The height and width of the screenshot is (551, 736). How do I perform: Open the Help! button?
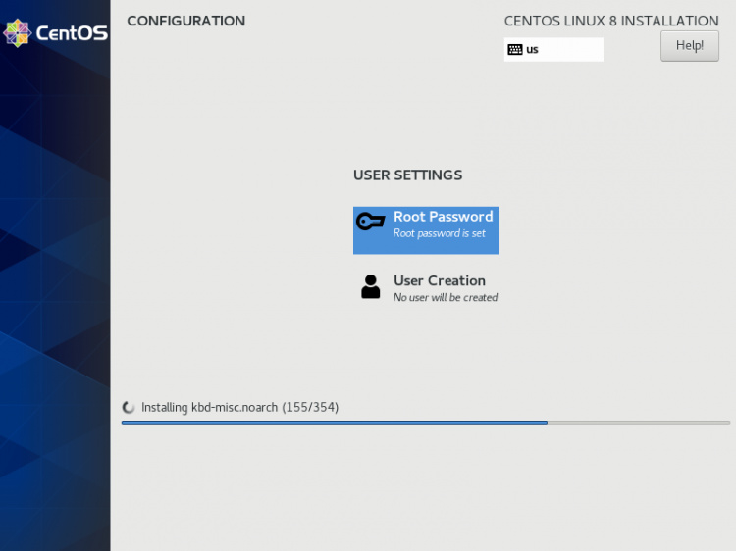689,45
